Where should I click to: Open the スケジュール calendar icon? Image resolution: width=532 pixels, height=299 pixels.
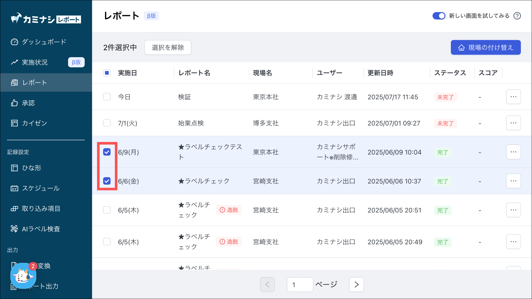pyautogui.click(x=14, y=188)
